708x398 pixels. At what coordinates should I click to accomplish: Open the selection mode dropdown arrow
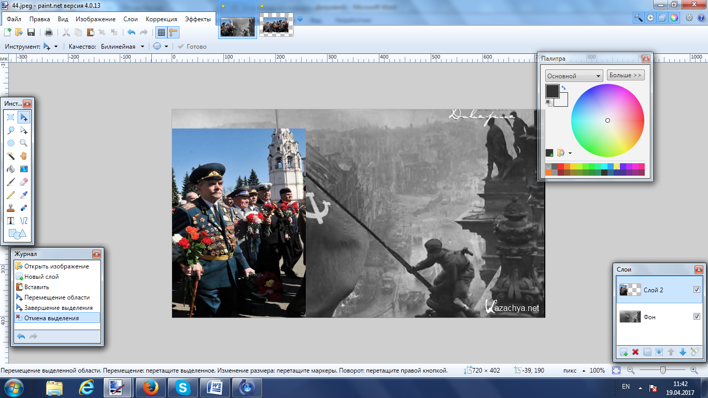tap(166, 47)
